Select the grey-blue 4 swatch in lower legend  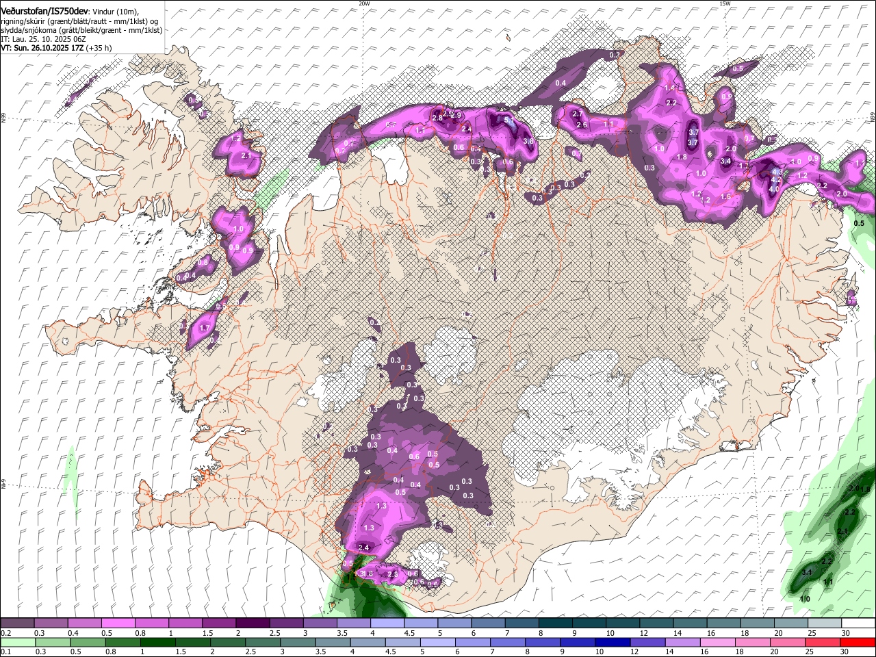[368, 642]
